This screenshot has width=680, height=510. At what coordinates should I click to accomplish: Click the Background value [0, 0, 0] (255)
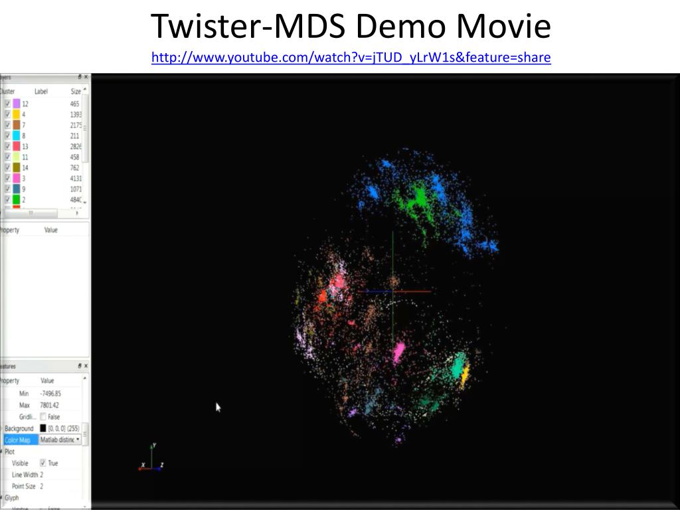coord(64,428)
